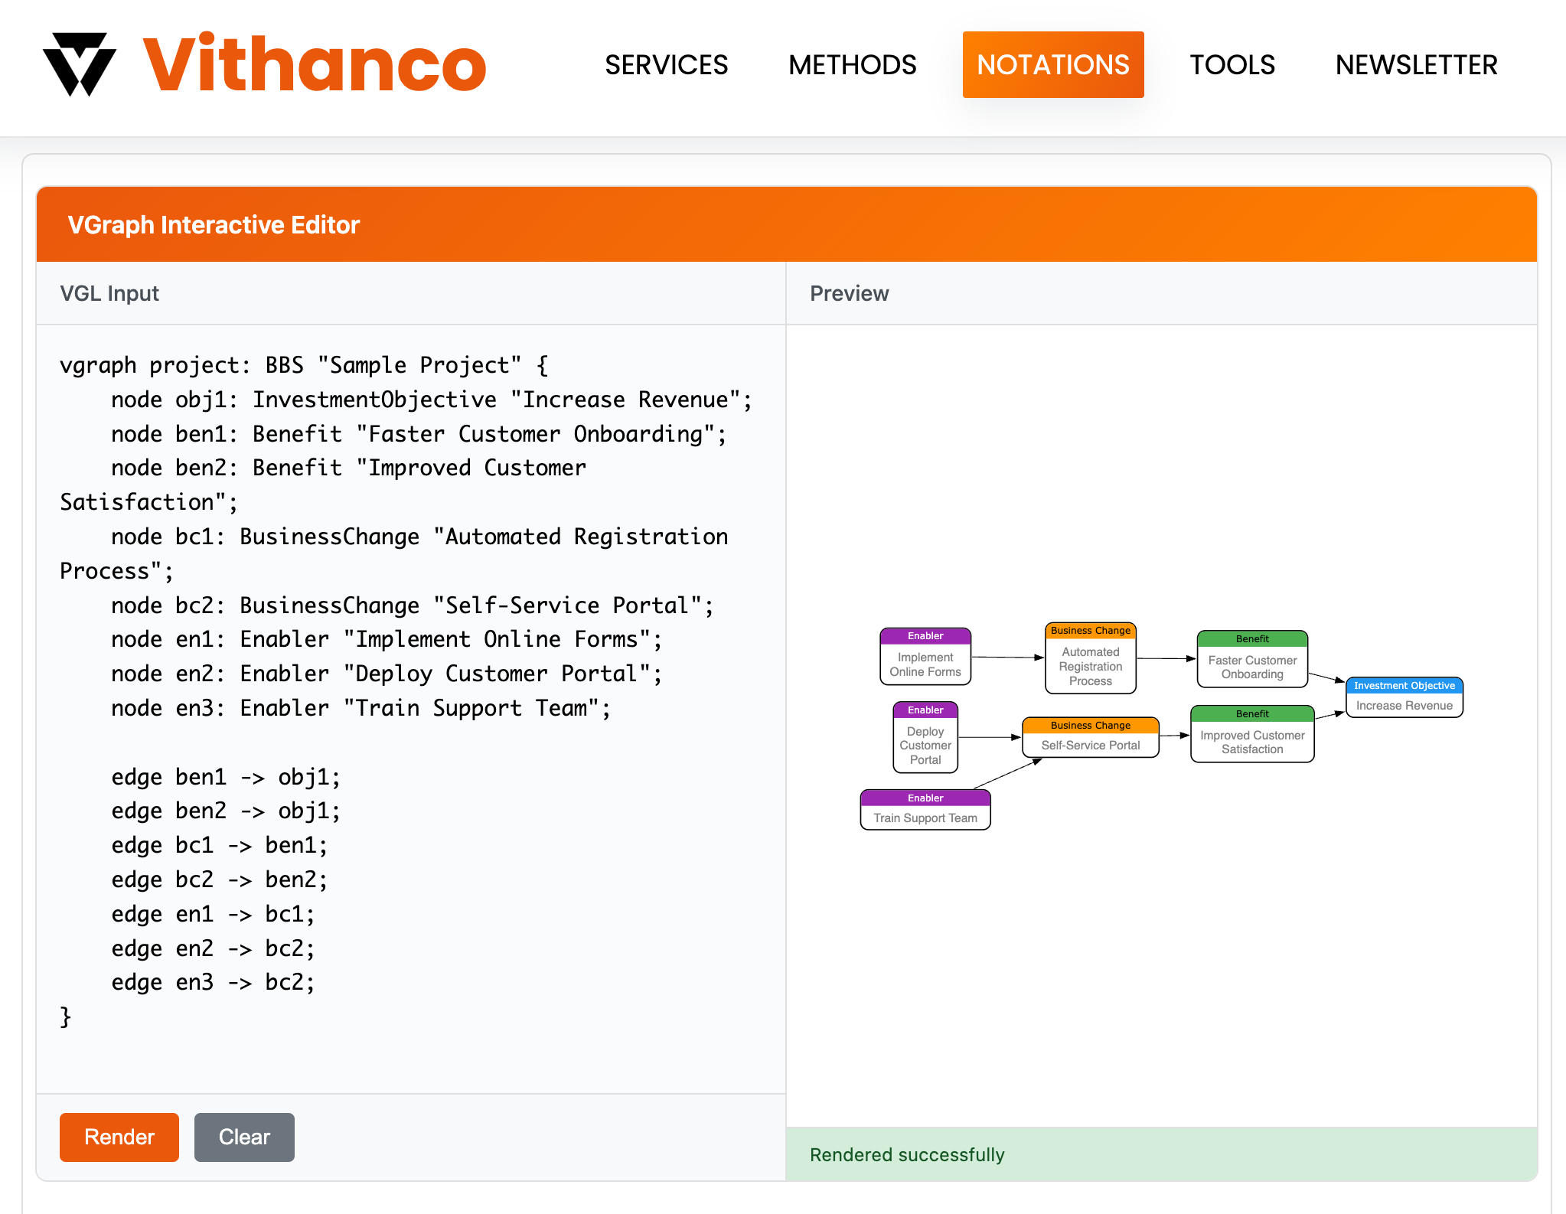Click the VGraph Interactive Editor orange header
The width and height of the screenshot is (1566, 1214).
786,225
